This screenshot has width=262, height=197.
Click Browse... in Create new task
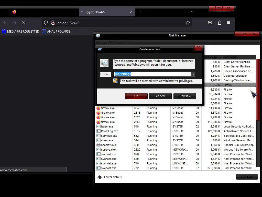point(185,96)
